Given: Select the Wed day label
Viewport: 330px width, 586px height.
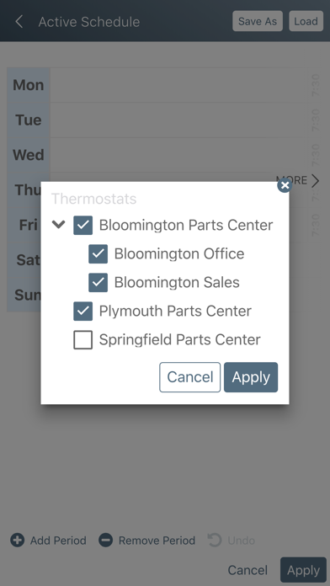Looking at the screenshot, I should tap(29, 155).
